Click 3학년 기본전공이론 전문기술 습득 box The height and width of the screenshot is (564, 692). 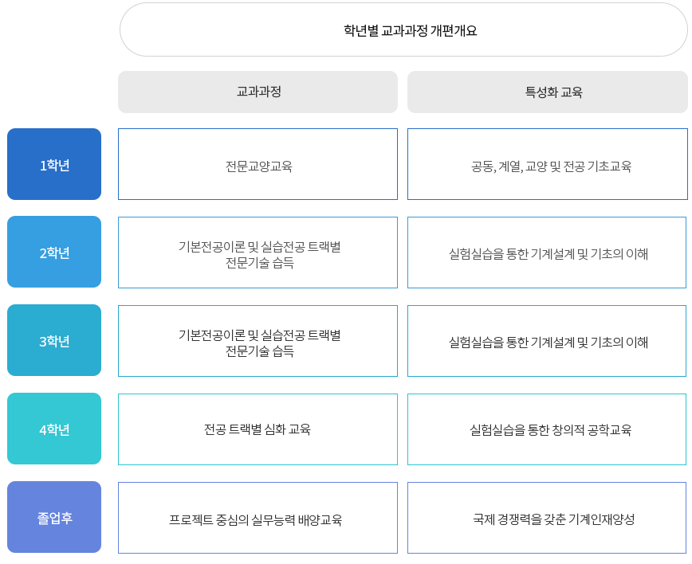(258, 341)
